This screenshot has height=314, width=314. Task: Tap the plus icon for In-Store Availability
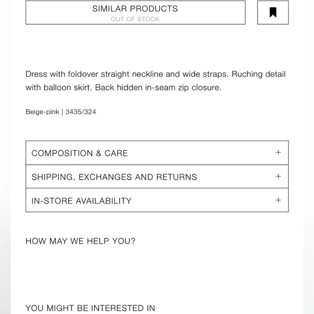coord(278,200)
